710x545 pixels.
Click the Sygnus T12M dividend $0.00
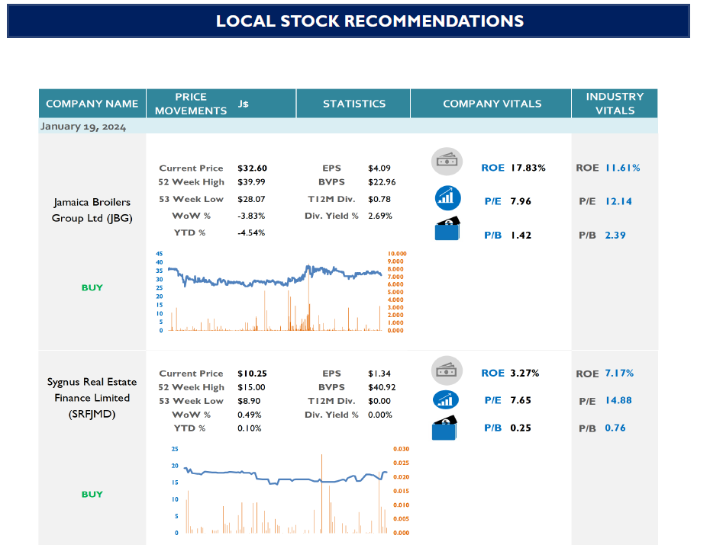[379, 401]
